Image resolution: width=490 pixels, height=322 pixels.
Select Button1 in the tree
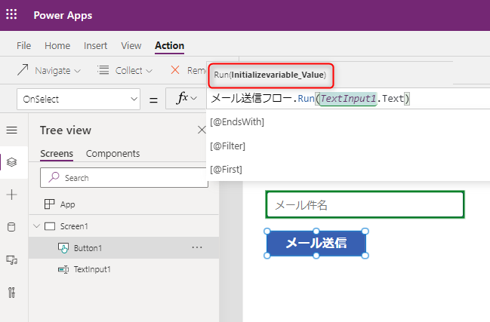click(88, 248)
